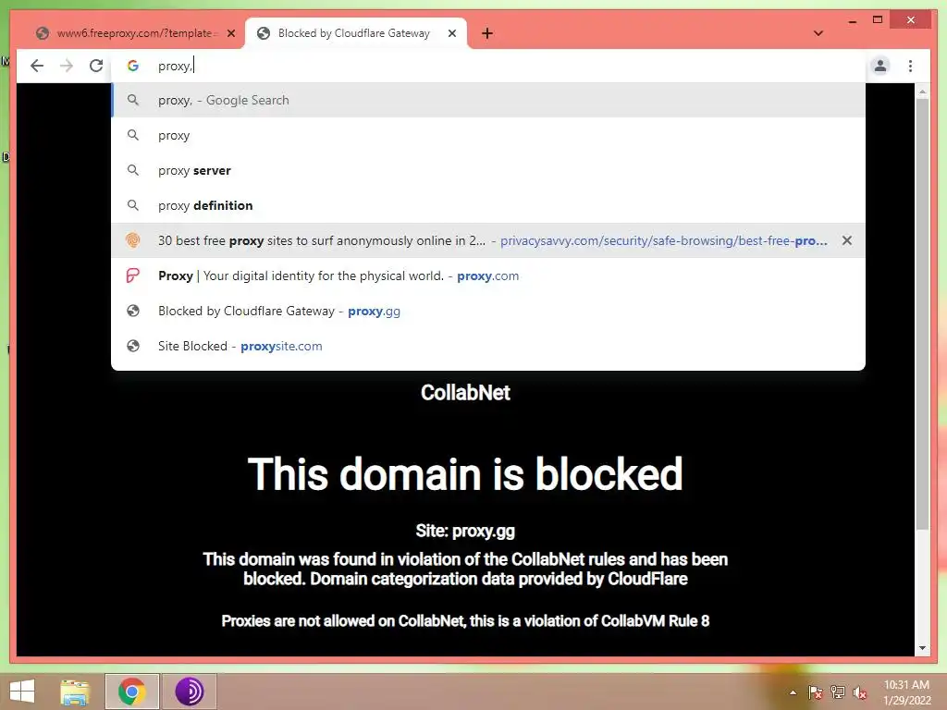Click the globe icon beside proxysite.com suggestion
Screen dimensions: 947x710
click(133, 346)
